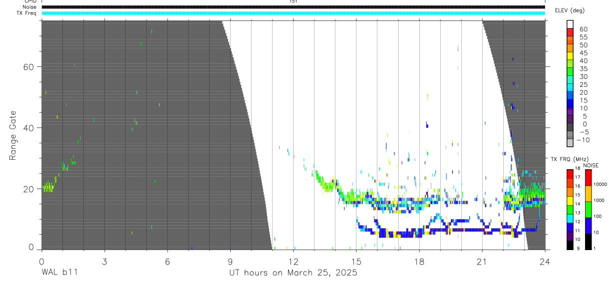
Task: Click the '55' label on ELEV color bar
Action: (x=583, y=37)
